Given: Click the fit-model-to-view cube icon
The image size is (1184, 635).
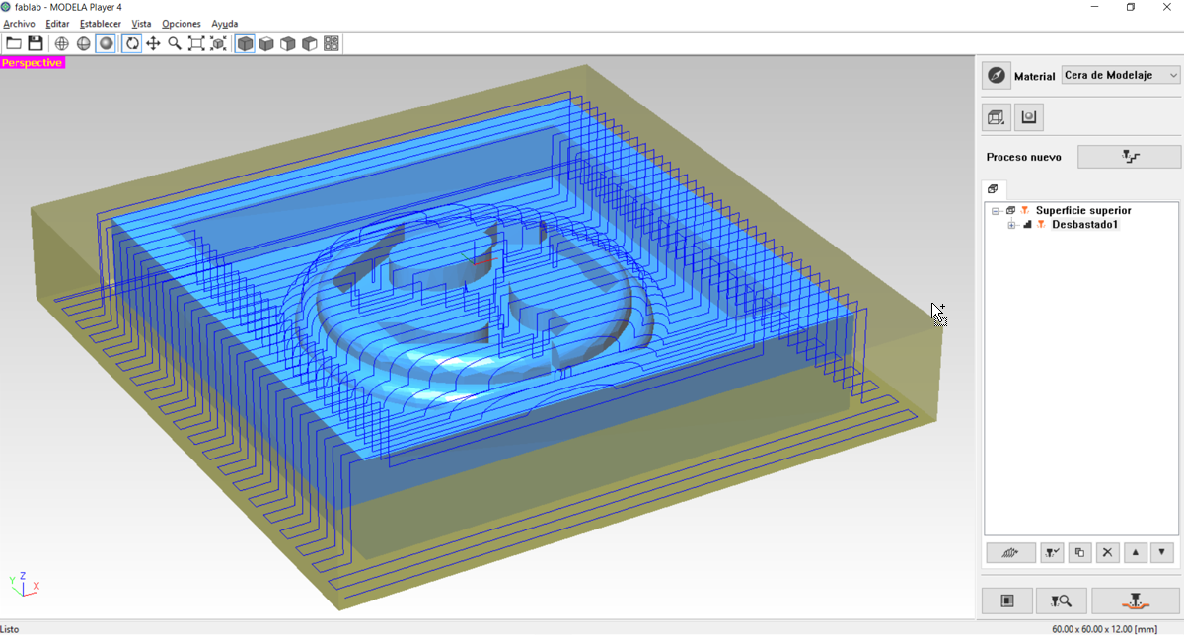Looking at the screenshot, I should [218, 43].
